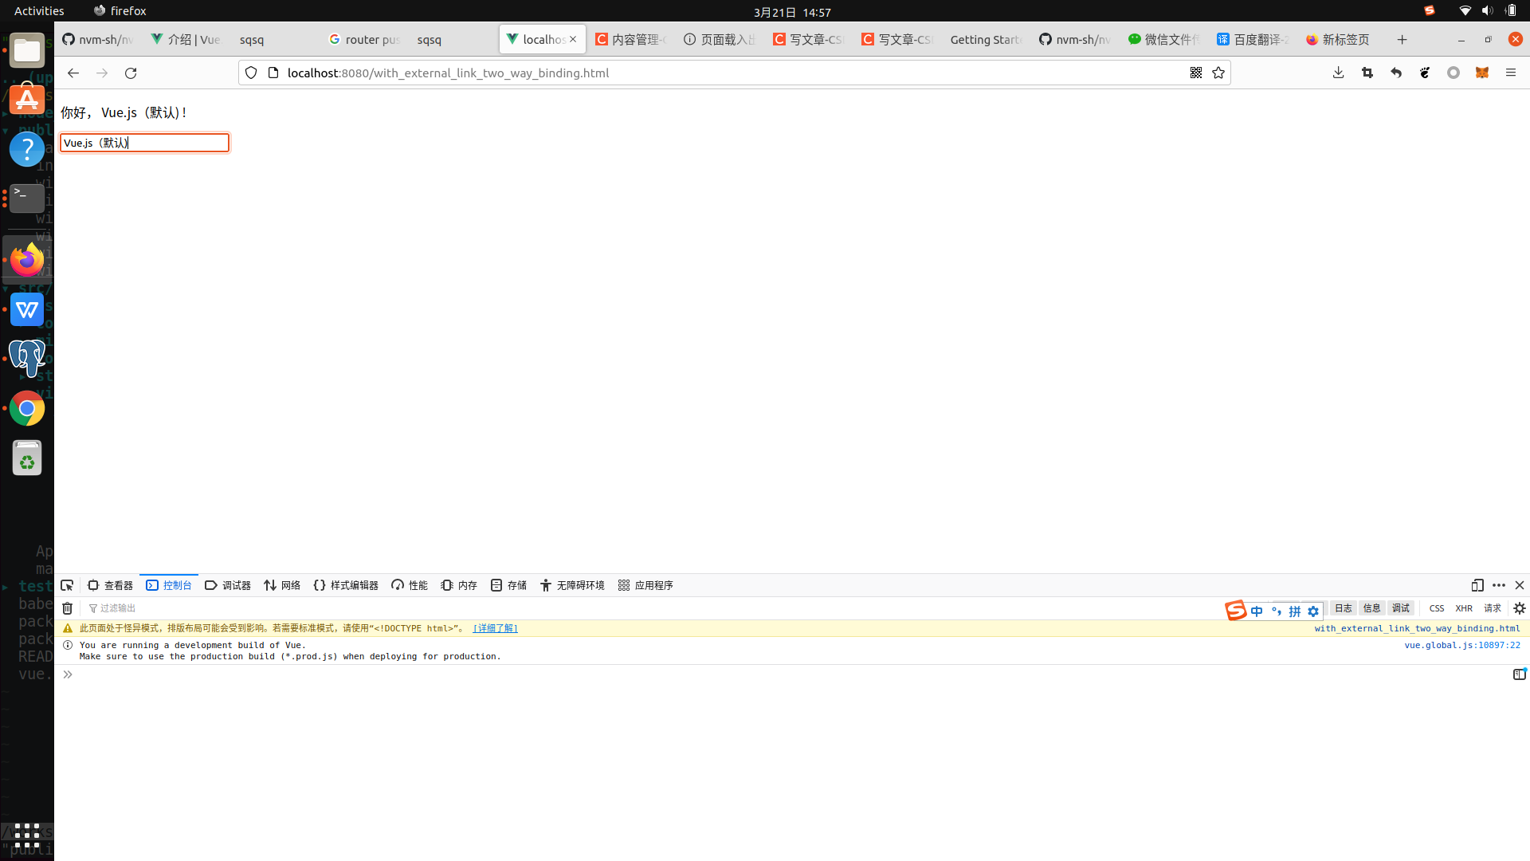1530x861 pixels.
Task: Open Firefox hamburger application menu
Action: [x=1511, y=73]
